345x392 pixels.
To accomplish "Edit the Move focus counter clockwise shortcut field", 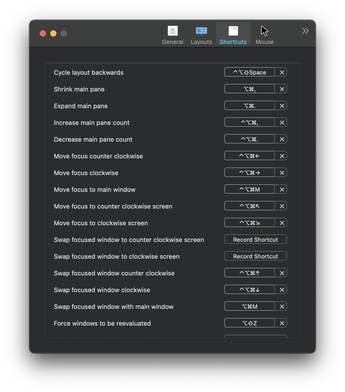I will pos(249,156).
